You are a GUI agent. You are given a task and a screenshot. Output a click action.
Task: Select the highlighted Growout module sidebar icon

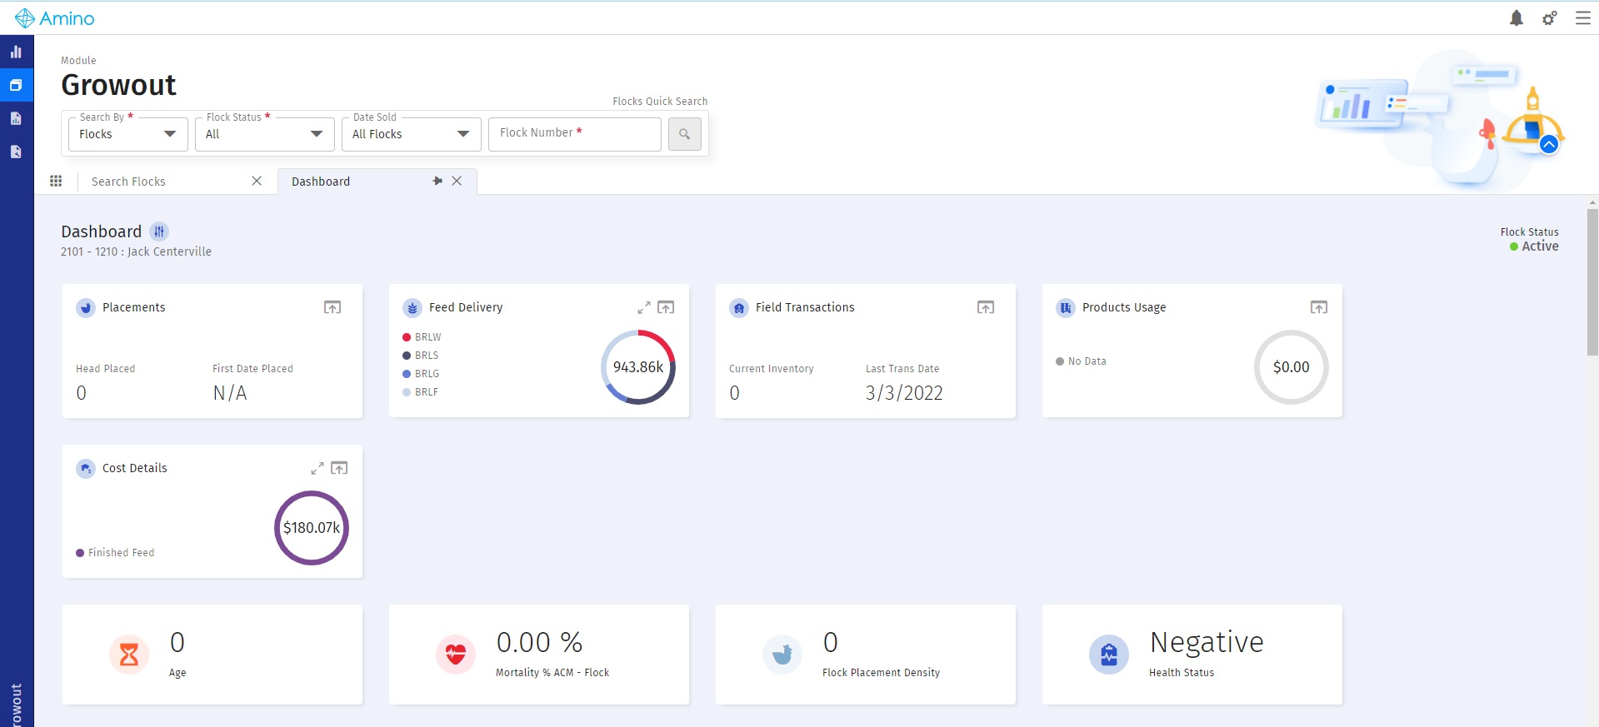tap(16, 85)
